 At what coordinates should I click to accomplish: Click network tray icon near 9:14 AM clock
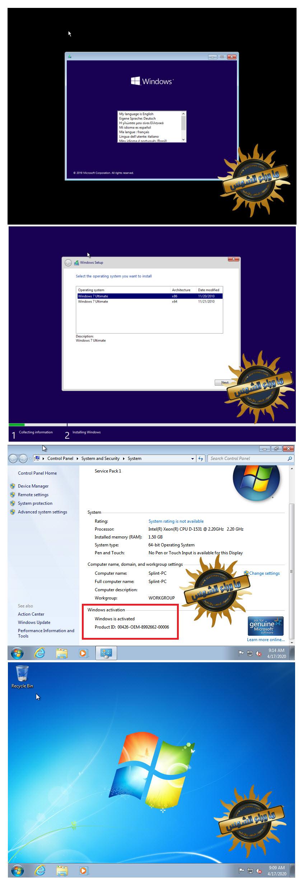coord(250,653)
